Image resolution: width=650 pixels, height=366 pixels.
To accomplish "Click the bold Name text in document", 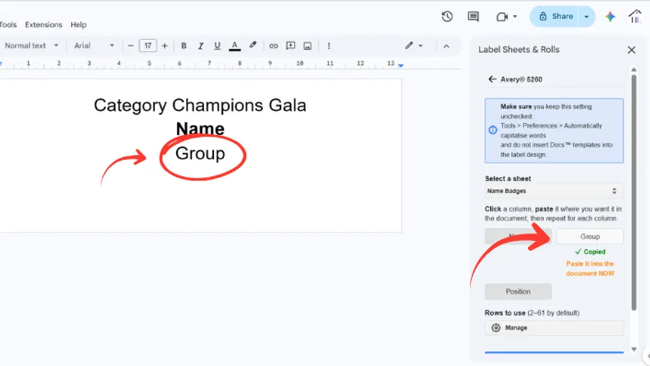I will point(200,129).
